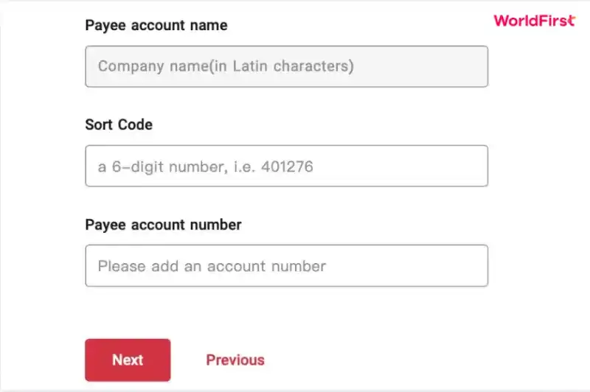Return to the previous step via the red text link

coord(235,360)
